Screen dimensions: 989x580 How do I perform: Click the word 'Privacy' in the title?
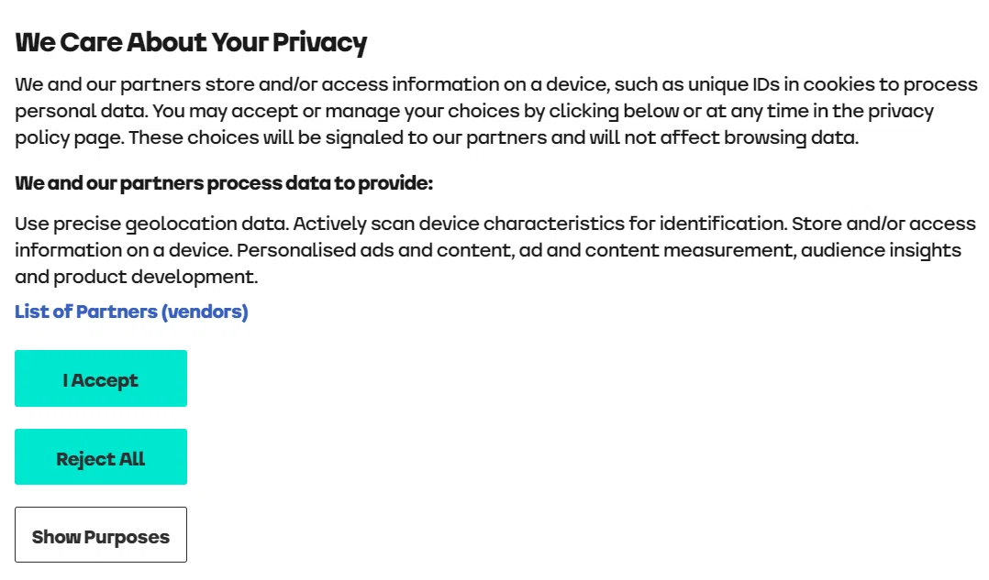click(320, 43)
